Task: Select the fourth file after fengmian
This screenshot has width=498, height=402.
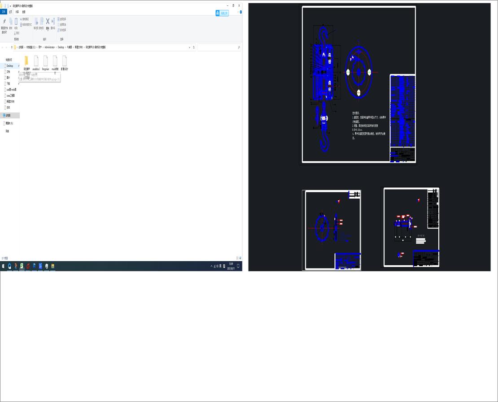Action: (55, 64)
